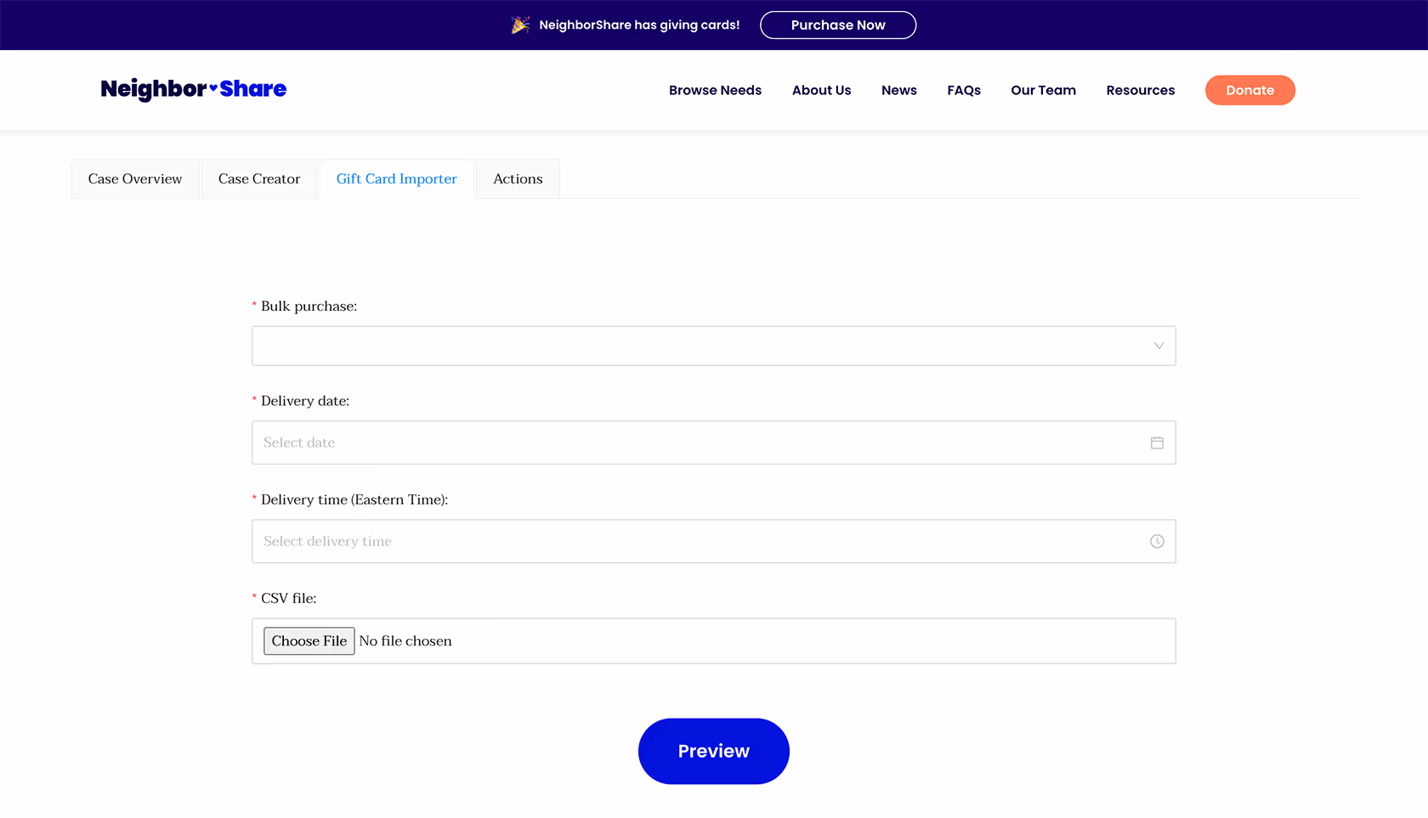Switch to the Case Overview tab
The height and width of the screenshot is (818, 1428).
(x=134, y=178)
